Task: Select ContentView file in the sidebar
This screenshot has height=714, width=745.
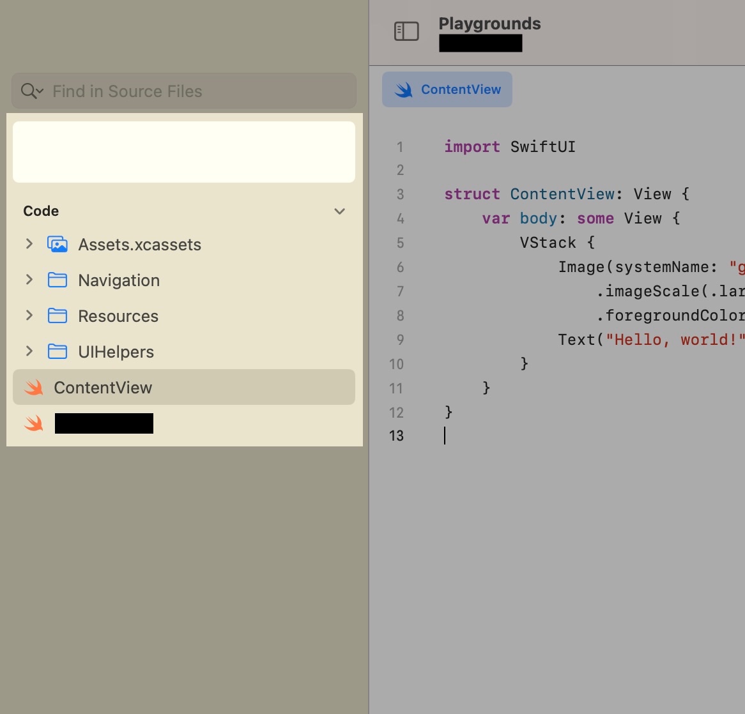Action: [x=103, y=388]
